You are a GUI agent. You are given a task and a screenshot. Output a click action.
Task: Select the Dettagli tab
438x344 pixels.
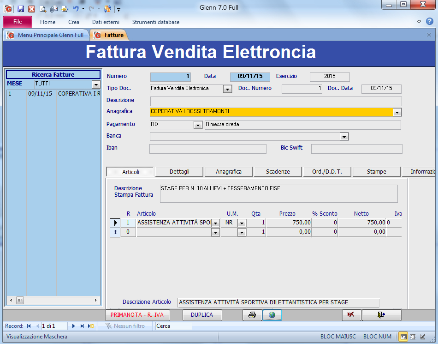pos(179,171)
